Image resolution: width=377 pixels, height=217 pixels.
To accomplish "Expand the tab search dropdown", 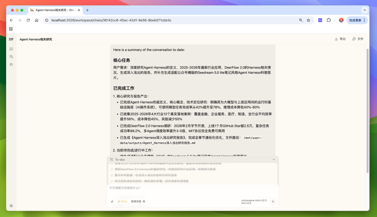I will 365,10.
